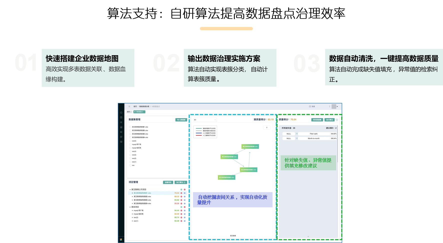This screenshot has width=443, height=243.
Task: Click 执行算法 in the 项目管理 panel
Action: click(181, 182)
